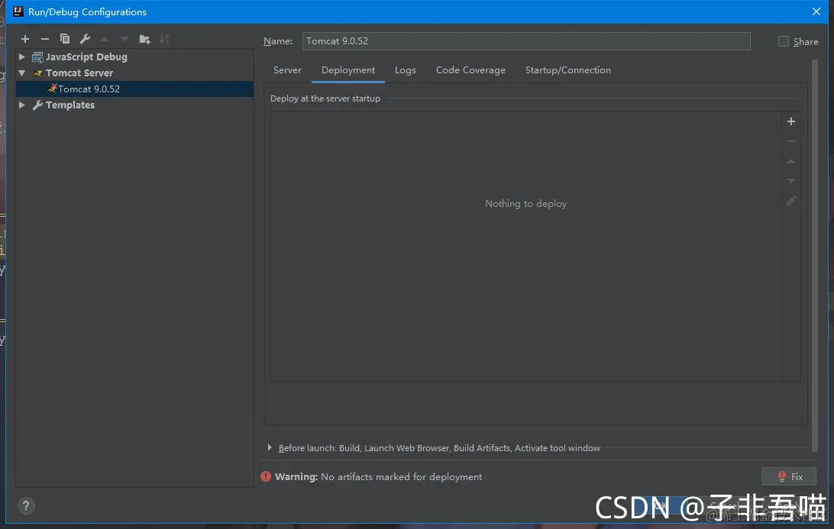Select the Templates label in tree

click(70, 105)
